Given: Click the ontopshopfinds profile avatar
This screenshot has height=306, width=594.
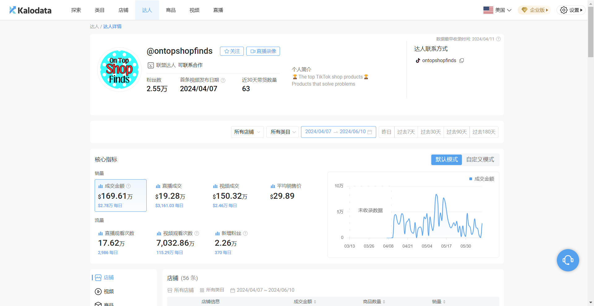Looking at the screenshot, I should 119,70.
